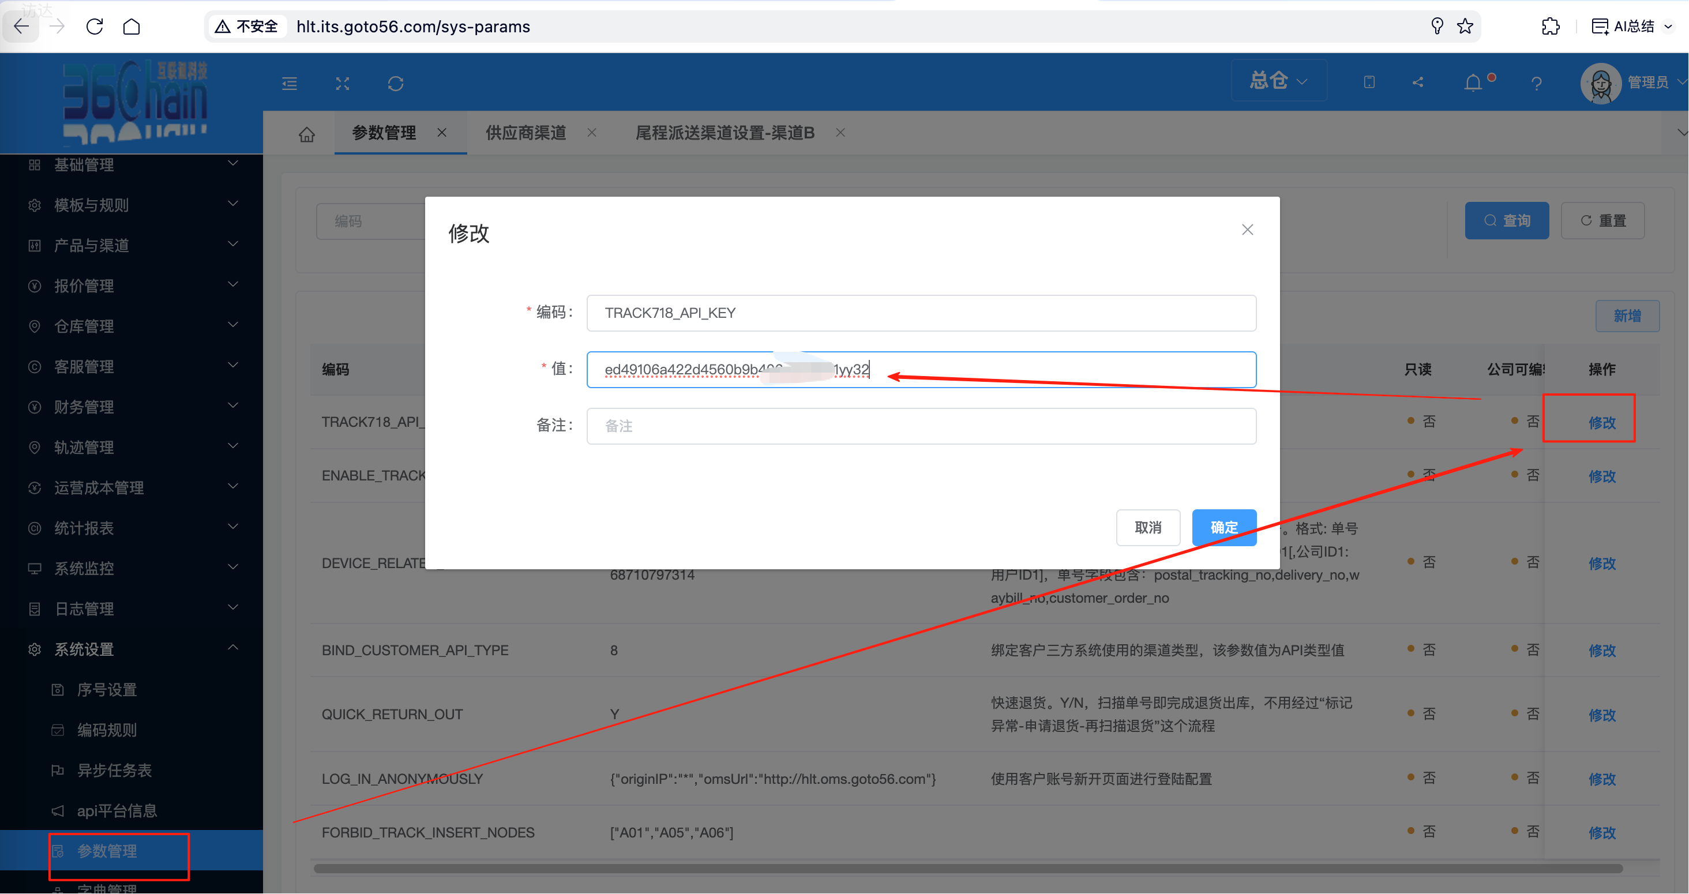This screenshot has width=1689, height=894.
Task: Select the 参数管理 sidebar item
Action: (x=131, y=851)
